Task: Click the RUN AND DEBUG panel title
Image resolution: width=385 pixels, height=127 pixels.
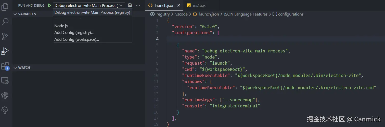Action: click(x=31, y=5)
